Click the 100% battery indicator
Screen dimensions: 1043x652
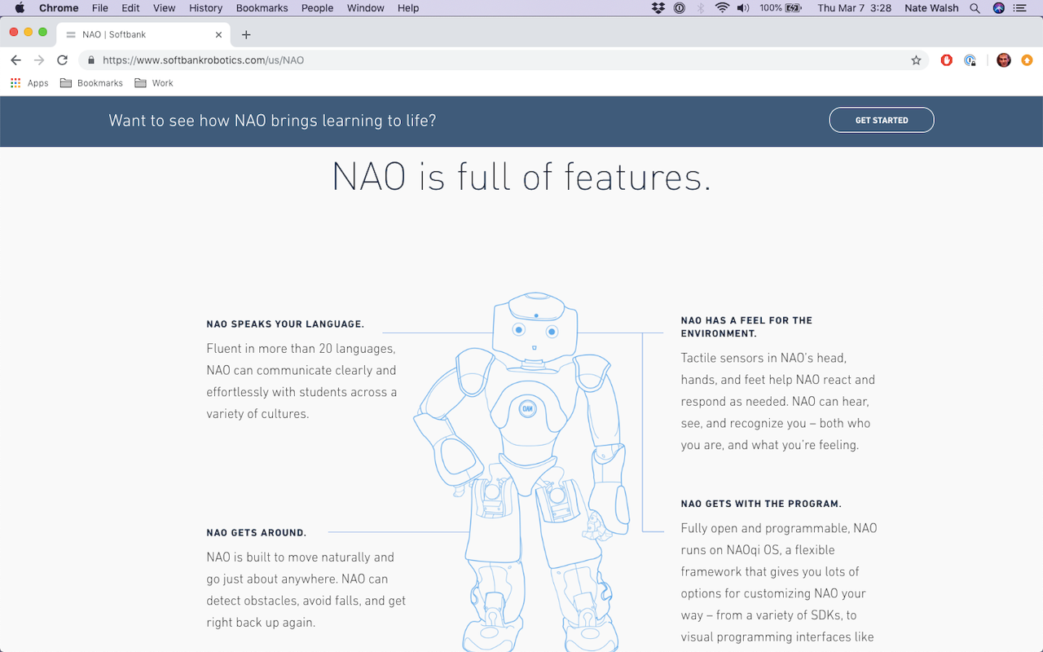coord(781,8)
